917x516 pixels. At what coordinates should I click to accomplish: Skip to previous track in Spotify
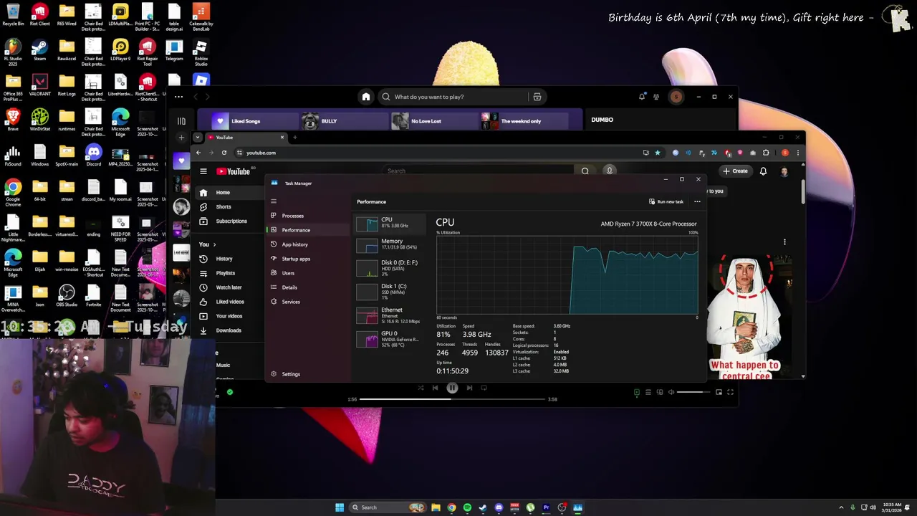pyautogui.click(x=435, y=388)
